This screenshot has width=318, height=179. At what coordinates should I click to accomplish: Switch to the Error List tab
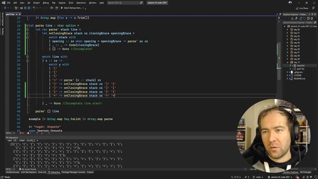(x=42, y=172)
